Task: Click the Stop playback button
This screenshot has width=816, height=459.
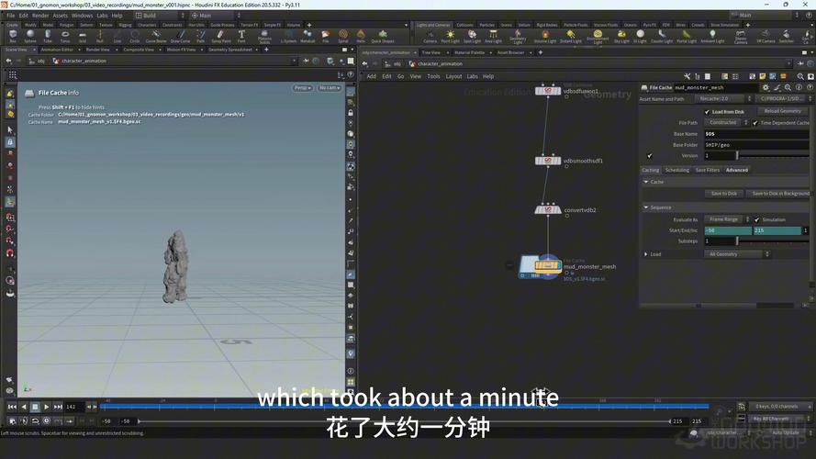Action: (35, 407)
